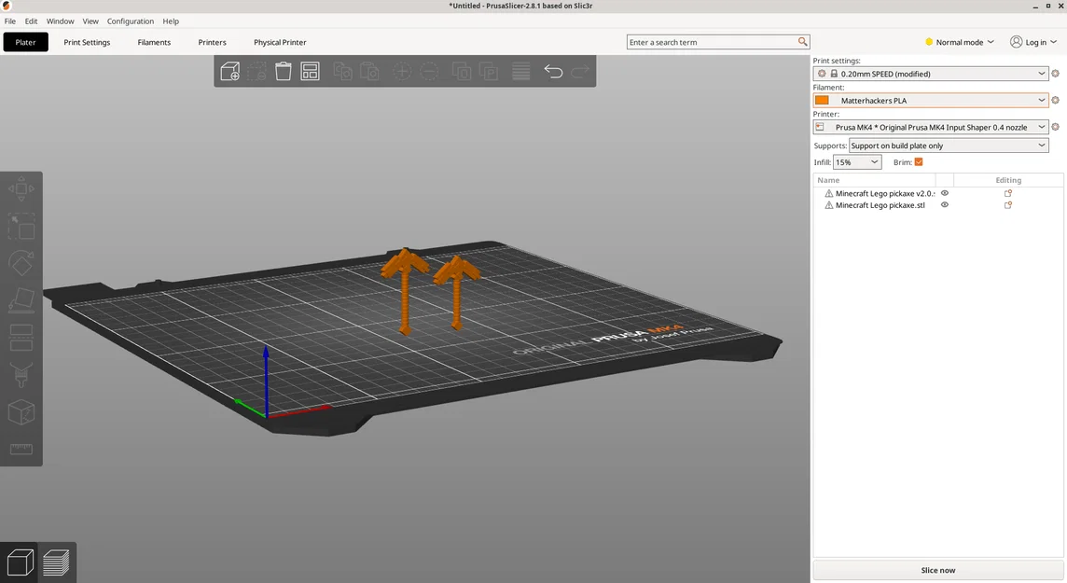The height and width of the screenshot is (583, 1067).
Task: Open the Infill 15% dropdown
Action: click(x=857, y=162)
